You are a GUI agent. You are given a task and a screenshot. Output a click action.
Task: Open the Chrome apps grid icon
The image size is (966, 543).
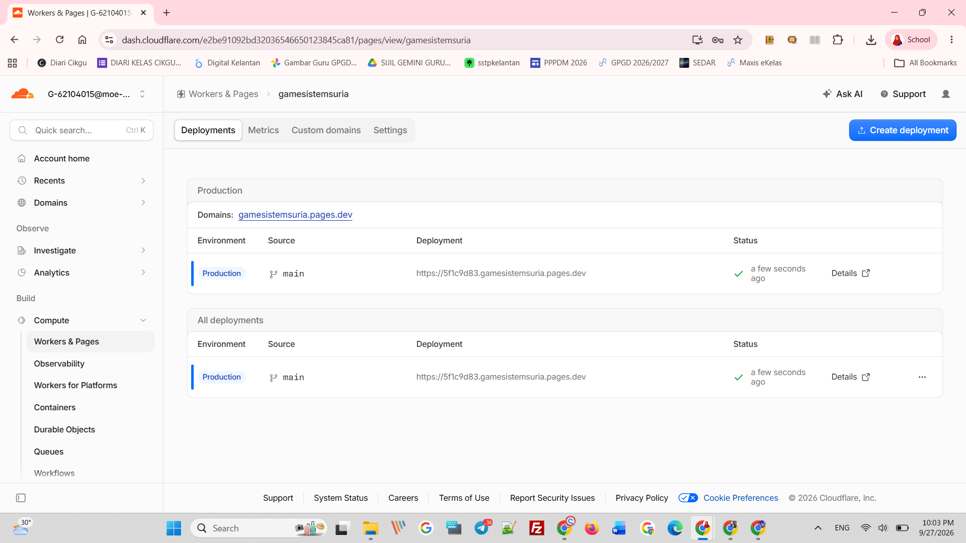13,63
